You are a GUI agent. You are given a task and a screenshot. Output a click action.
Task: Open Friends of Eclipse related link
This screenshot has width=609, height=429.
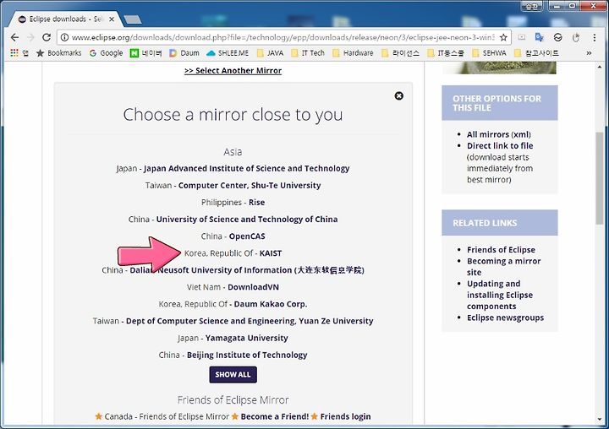[501, 250]
